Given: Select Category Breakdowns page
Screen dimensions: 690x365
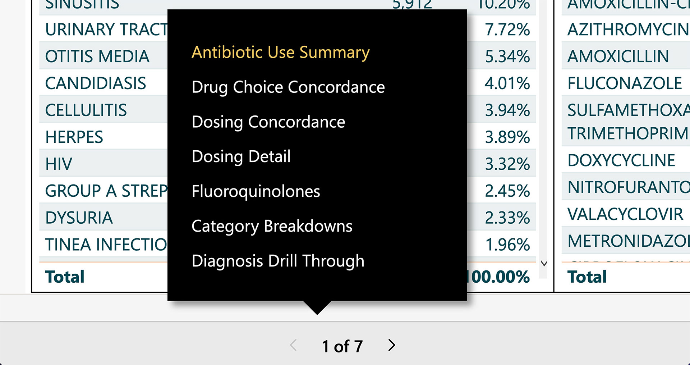Looking at the screenshot, I should tap(272, 227).
